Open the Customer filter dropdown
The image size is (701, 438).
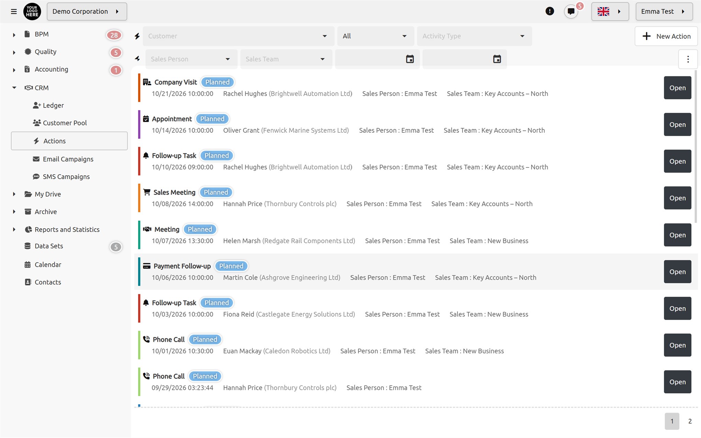[238, 36]
